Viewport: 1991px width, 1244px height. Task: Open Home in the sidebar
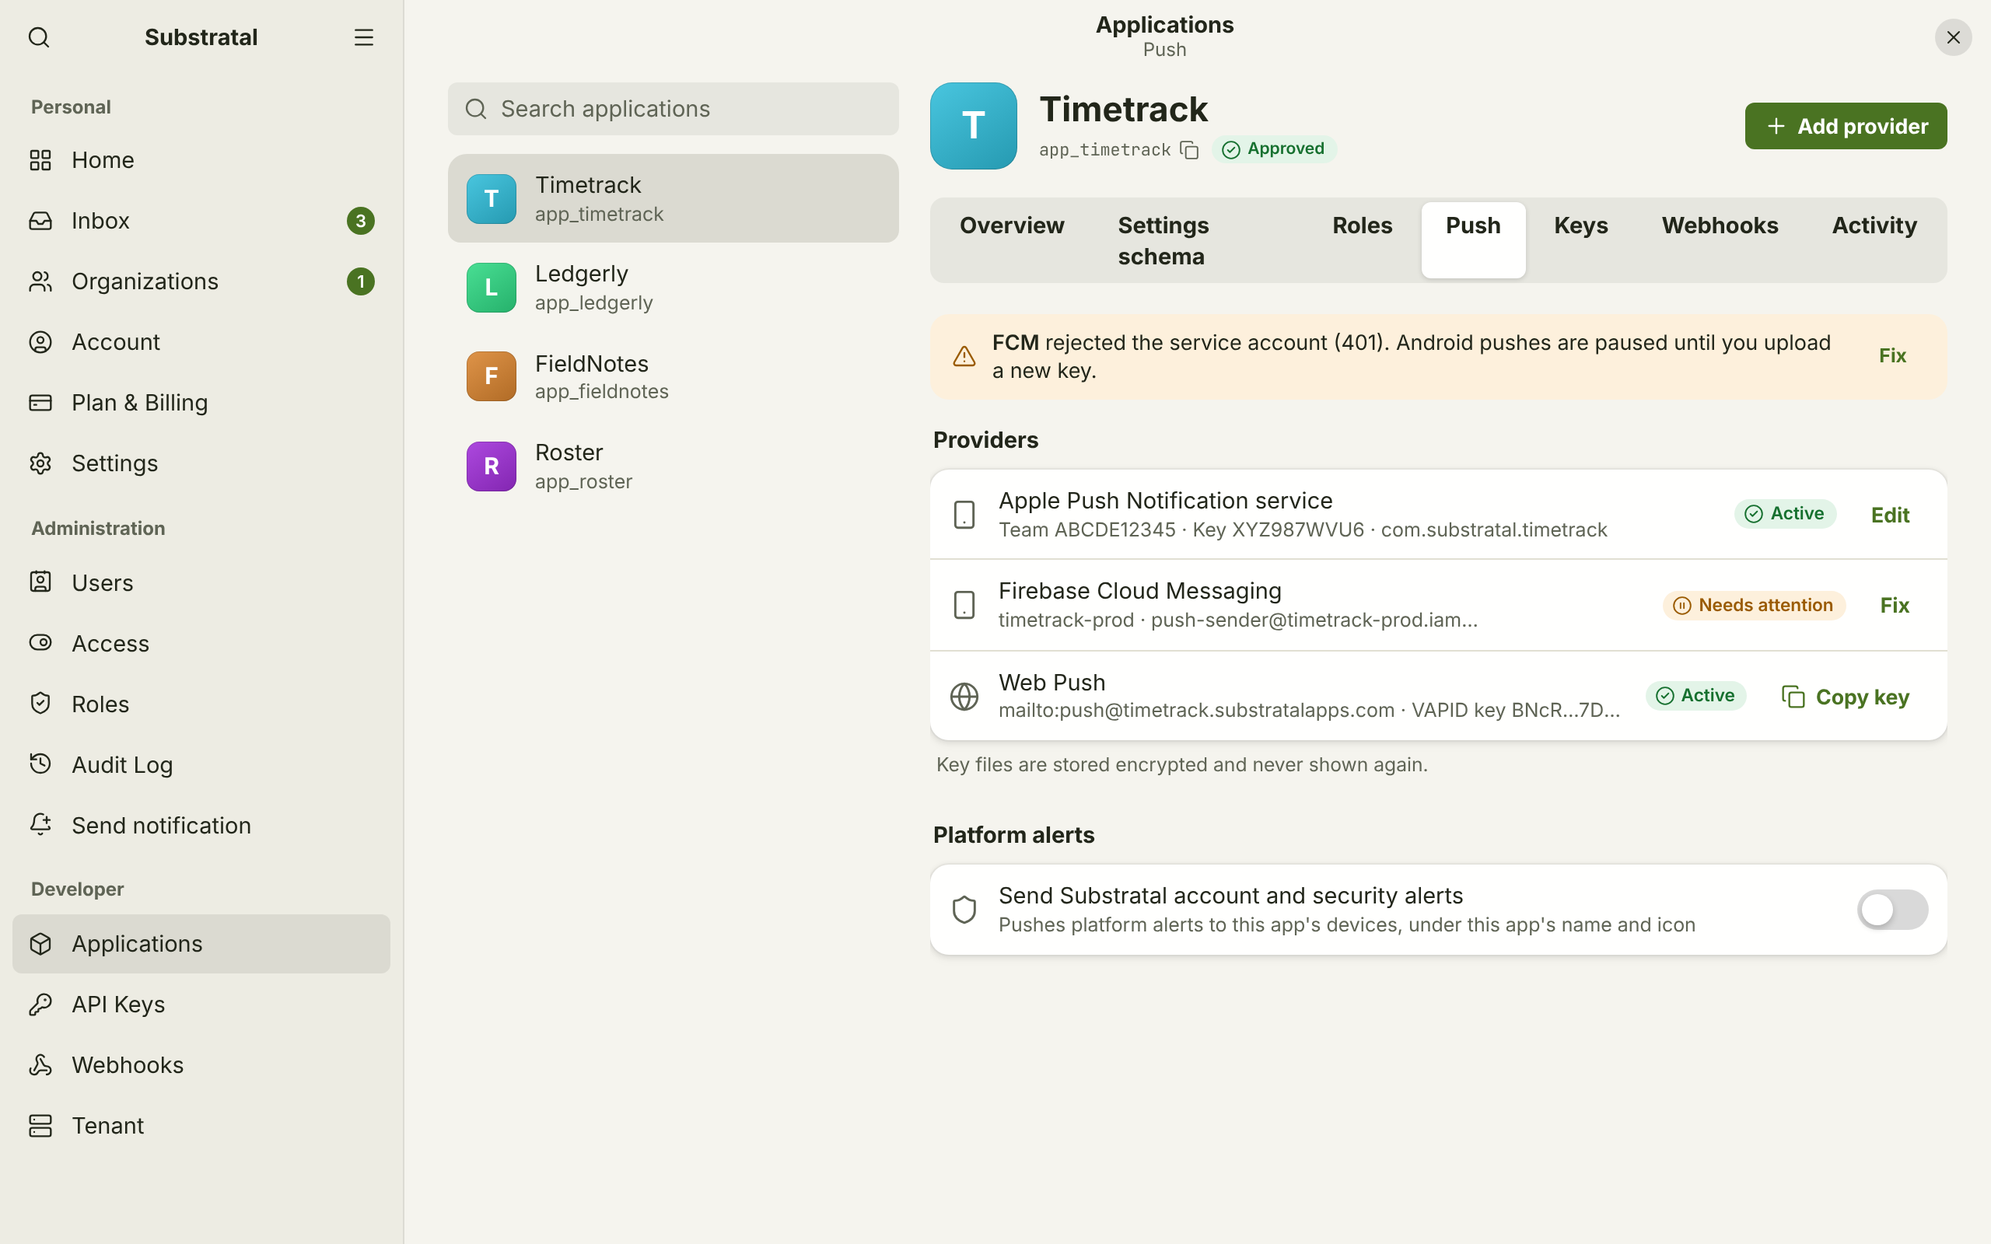click(x=201, y=159)
